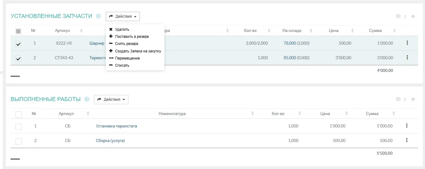The height and width of the screenshot is (169, 425).
Task: Collapse parts section with up arrow
Action: pyautogui.click(x=413, y=16)
